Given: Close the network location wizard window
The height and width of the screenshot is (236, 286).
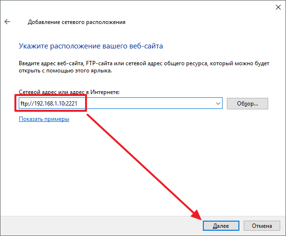Looking at the screenshot, I should (278, 7).
